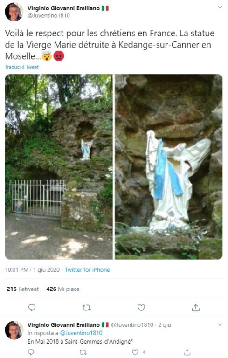Viewport: 228px width, 358px height.
Task: Like the main tweet with heart icon
Action: [x=141, y=308]
